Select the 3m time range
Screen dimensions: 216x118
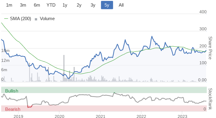23,5
